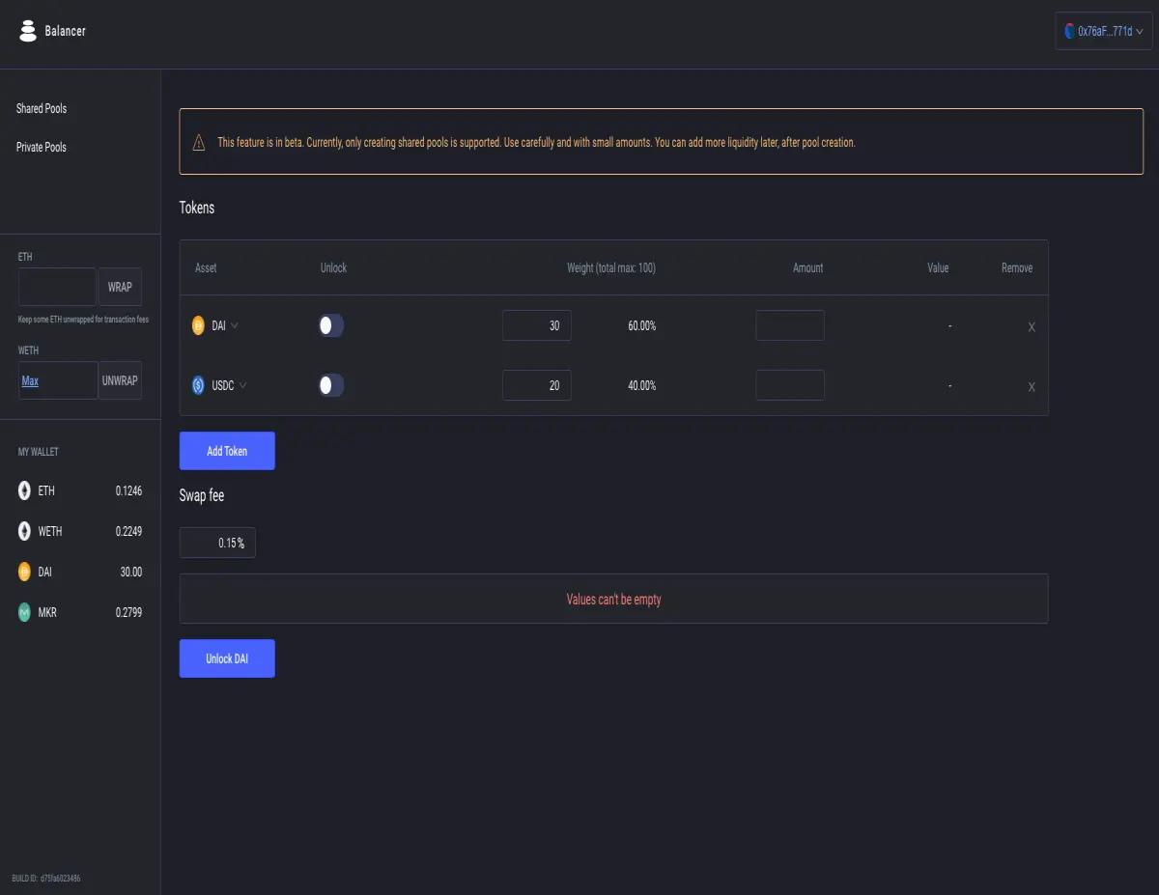1159x895 pixels.
Task: Remove the USDC row with its X
Action: [x=1032, y=387]
